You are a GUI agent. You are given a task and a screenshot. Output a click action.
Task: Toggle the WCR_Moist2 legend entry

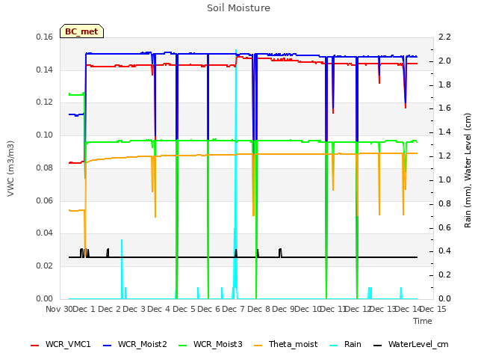135,345
